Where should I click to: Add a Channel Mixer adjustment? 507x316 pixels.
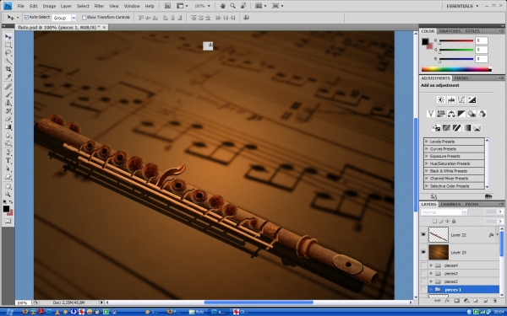coord(482,114)
